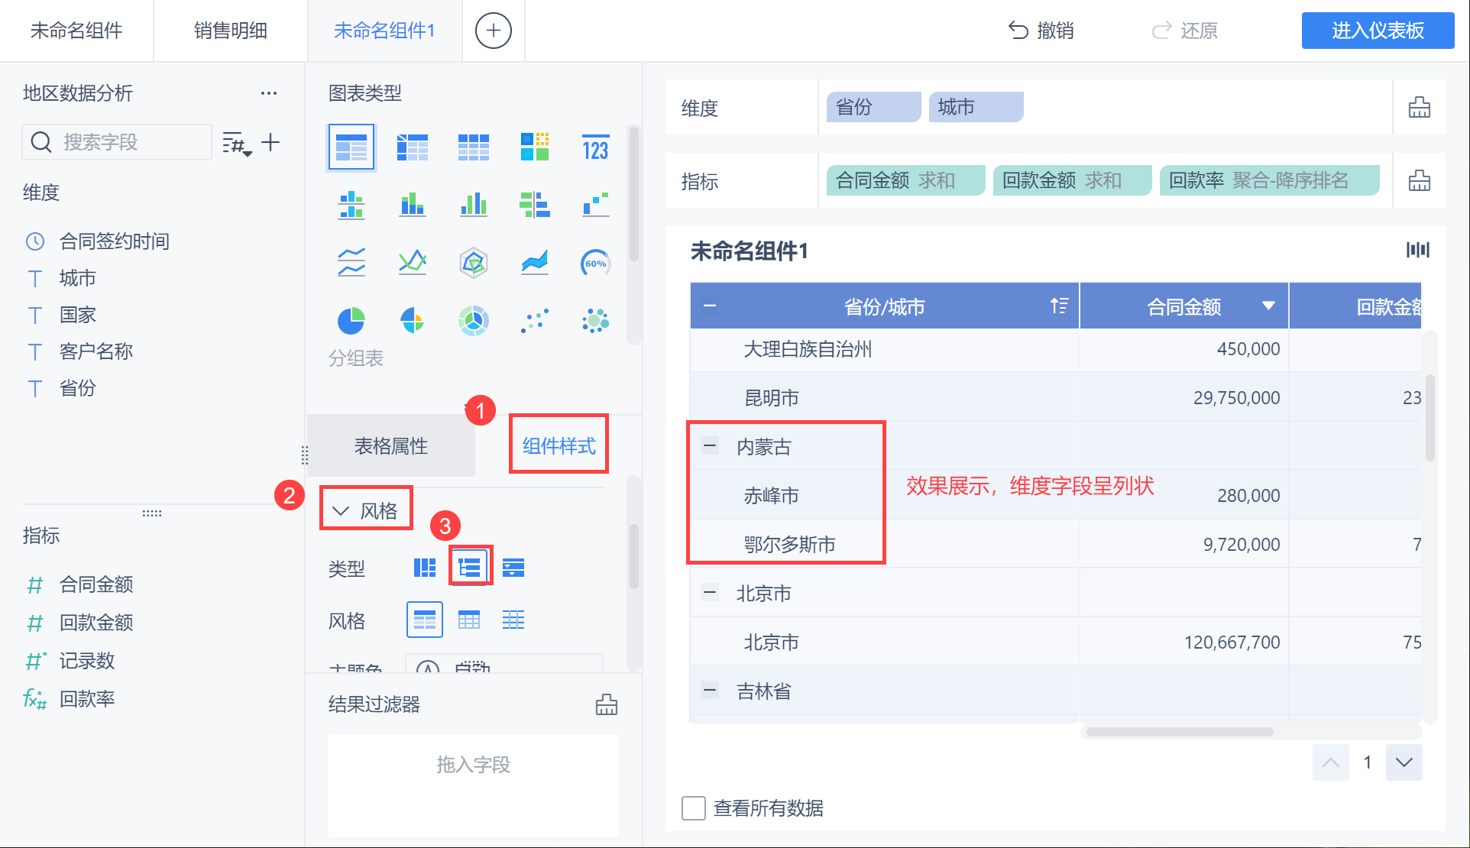Open the chart toolbar icon beside title
Image resolution: width=1470 pixels, height=848 pixels.
point(1417,250)
